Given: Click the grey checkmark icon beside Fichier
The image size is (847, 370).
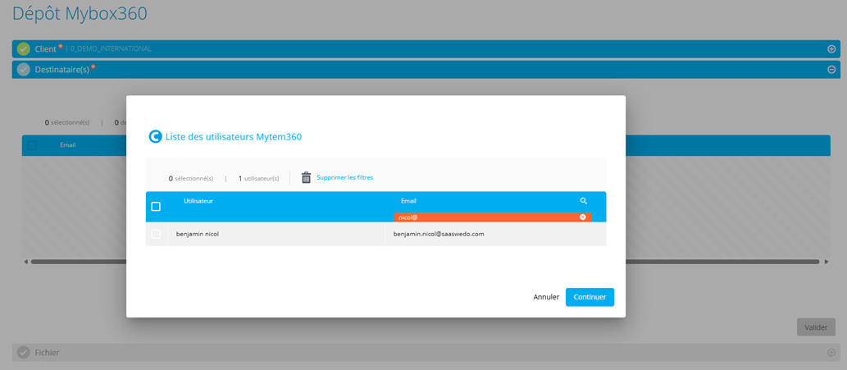Looking at the screenshot, I should [23, 353].
